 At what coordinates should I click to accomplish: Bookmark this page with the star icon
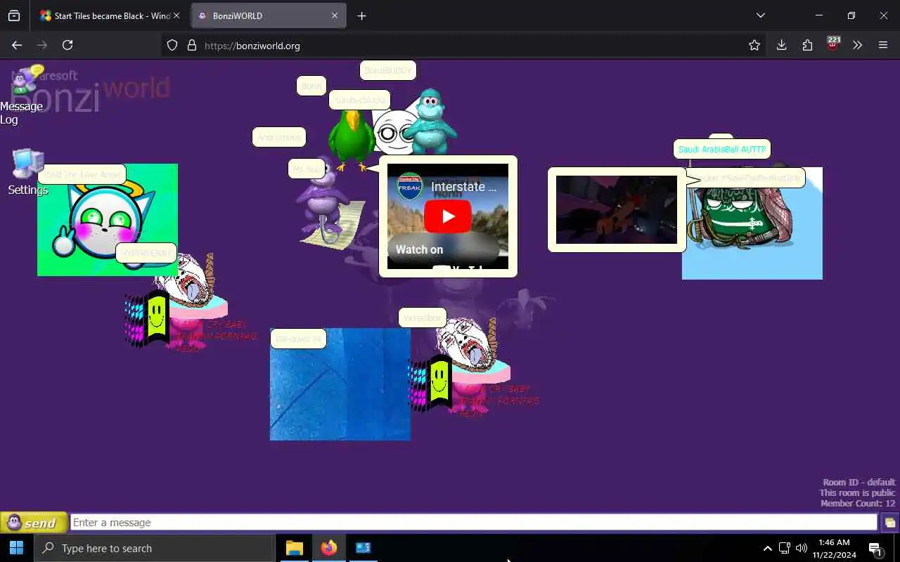coord(754,45)
